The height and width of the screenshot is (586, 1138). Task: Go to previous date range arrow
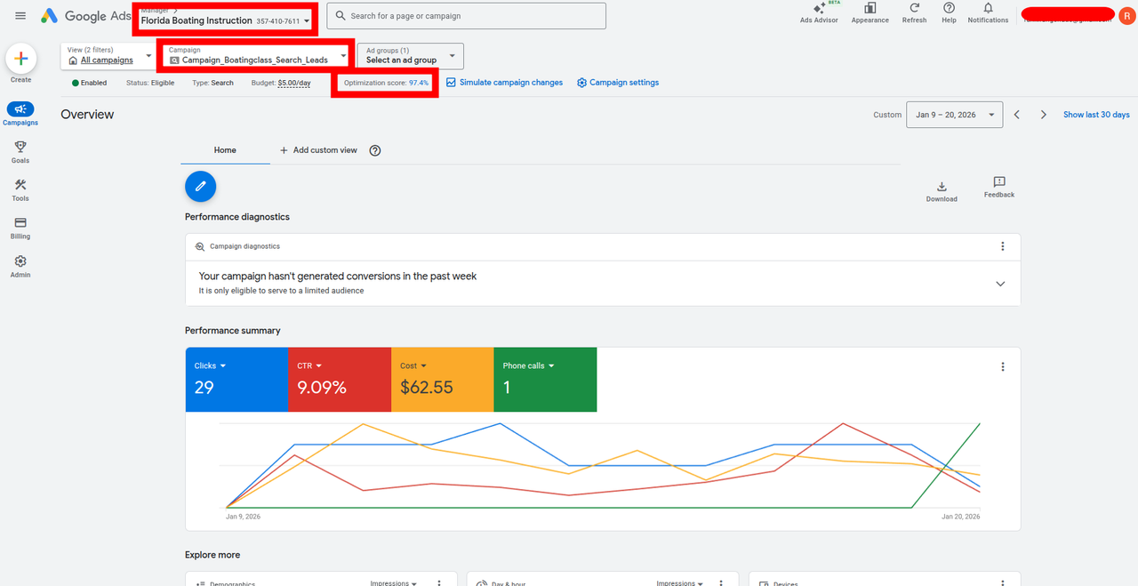point(1017,115)
